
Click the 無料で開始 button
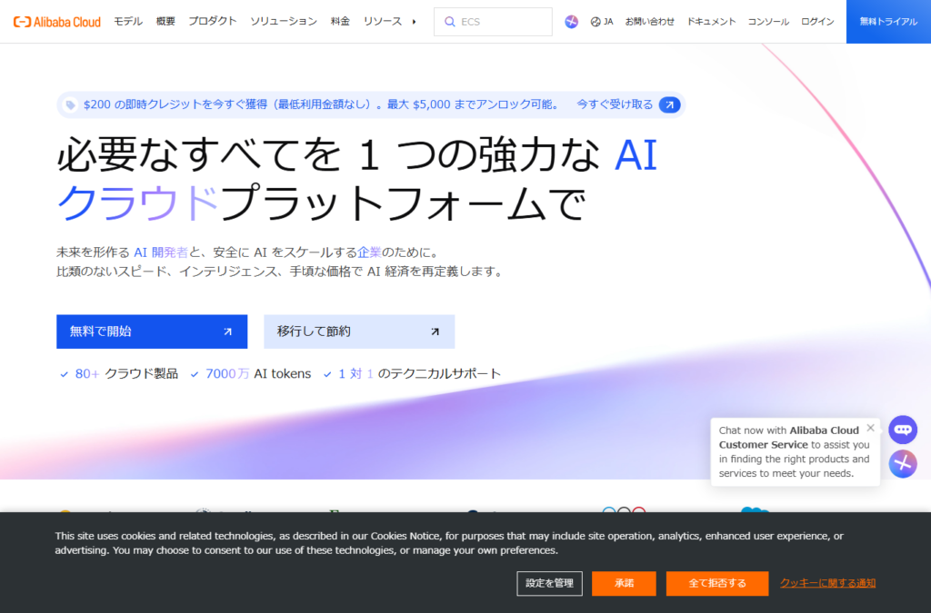pyautogui.click(x=152, y=331)
